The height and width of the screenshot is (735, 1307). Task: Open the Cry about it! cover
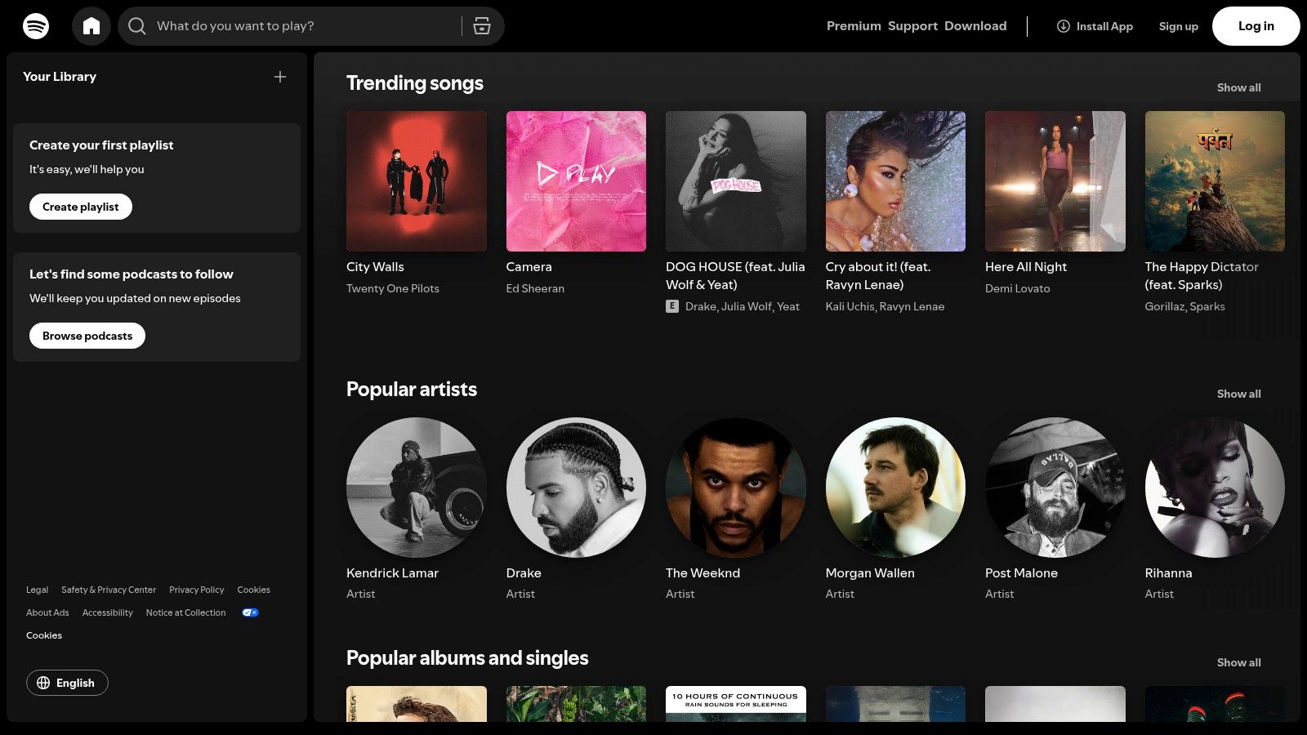[x=895, y=181]
